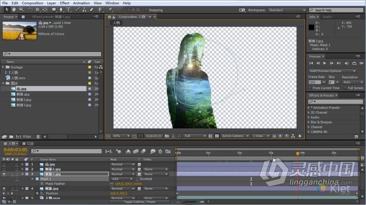Open the Window menu
This screenshot has height=205, width=366.
pos(112,3)
